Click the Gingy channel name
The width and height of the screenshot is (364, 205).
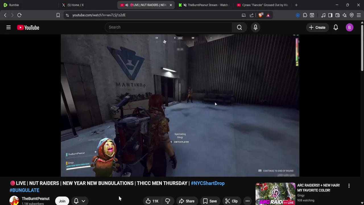point(301,195)
